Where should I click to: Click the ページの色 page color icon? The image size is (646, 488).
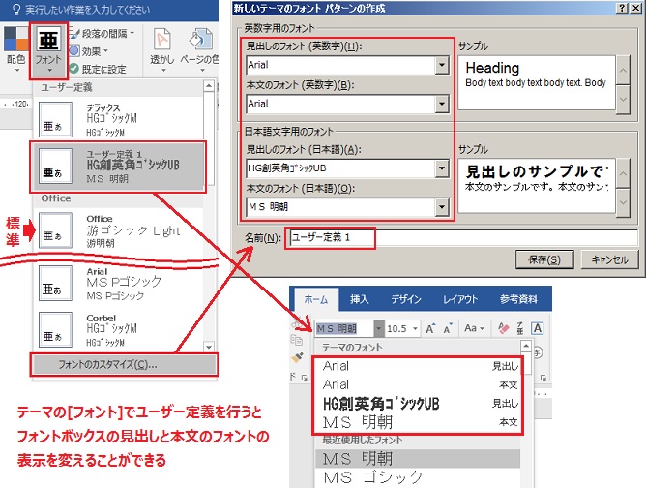coord(200,50)
